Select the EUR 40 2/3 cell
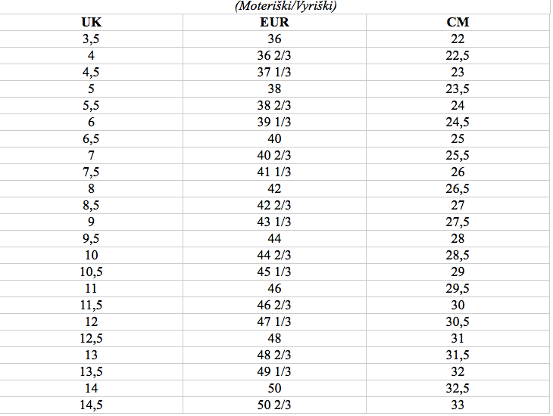This screenshot has width=553, height=416. pyautogui.click(x=274, y=155)
